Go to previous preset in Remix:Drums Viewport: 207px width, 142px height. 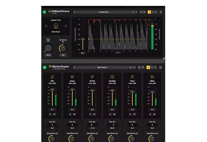point(75,68)
